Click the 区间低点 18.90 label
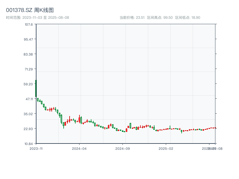 (188, 18)
